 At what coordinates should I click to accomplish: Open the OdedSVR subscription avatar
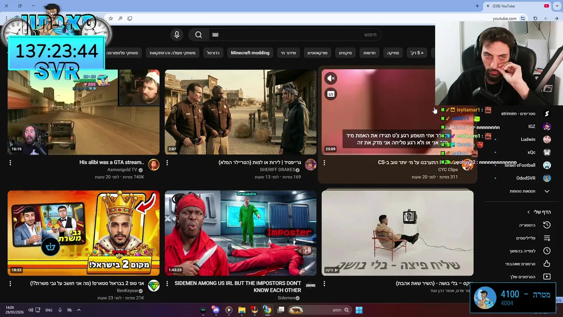[x=547, y=178]
